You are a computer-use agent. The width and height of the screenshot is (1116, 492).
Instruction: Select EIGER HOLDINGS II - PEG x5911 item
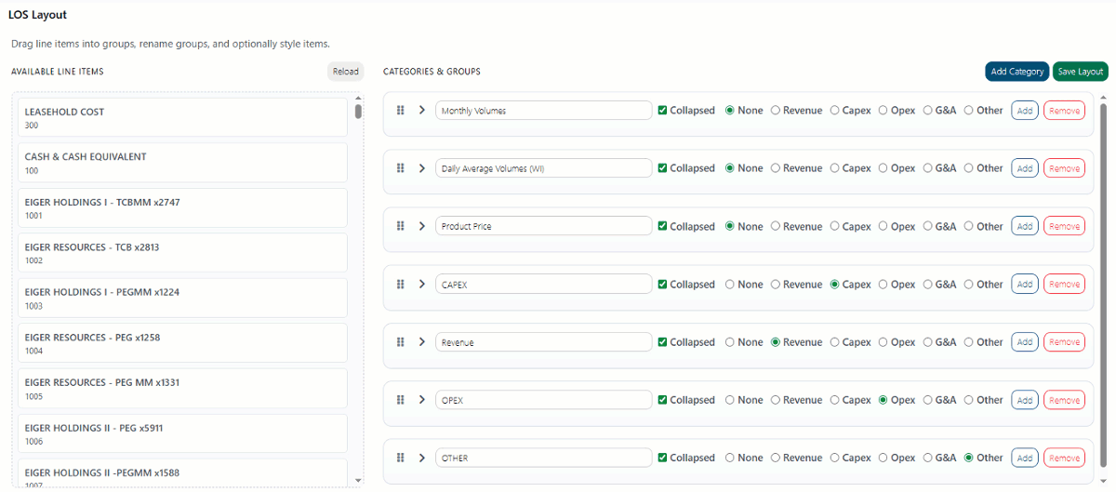click(x=182, y=433)
